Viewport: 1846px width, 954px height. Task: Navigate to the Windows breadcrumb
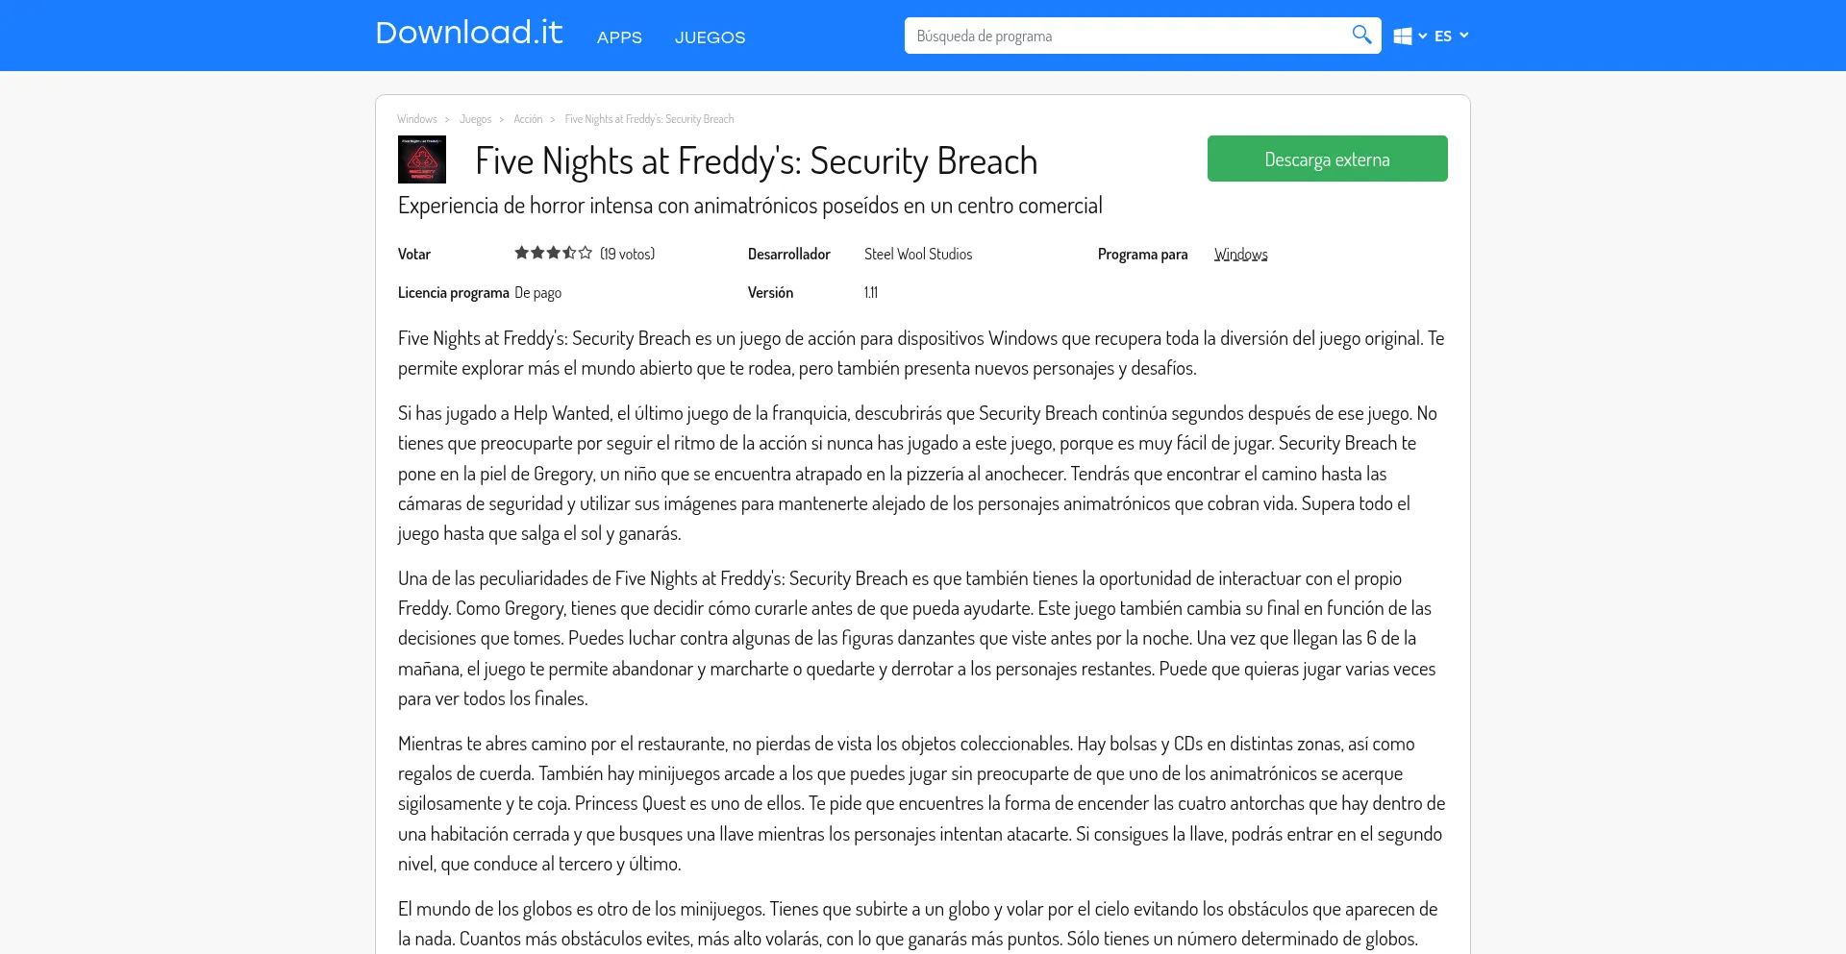click(x=416, y=118)
